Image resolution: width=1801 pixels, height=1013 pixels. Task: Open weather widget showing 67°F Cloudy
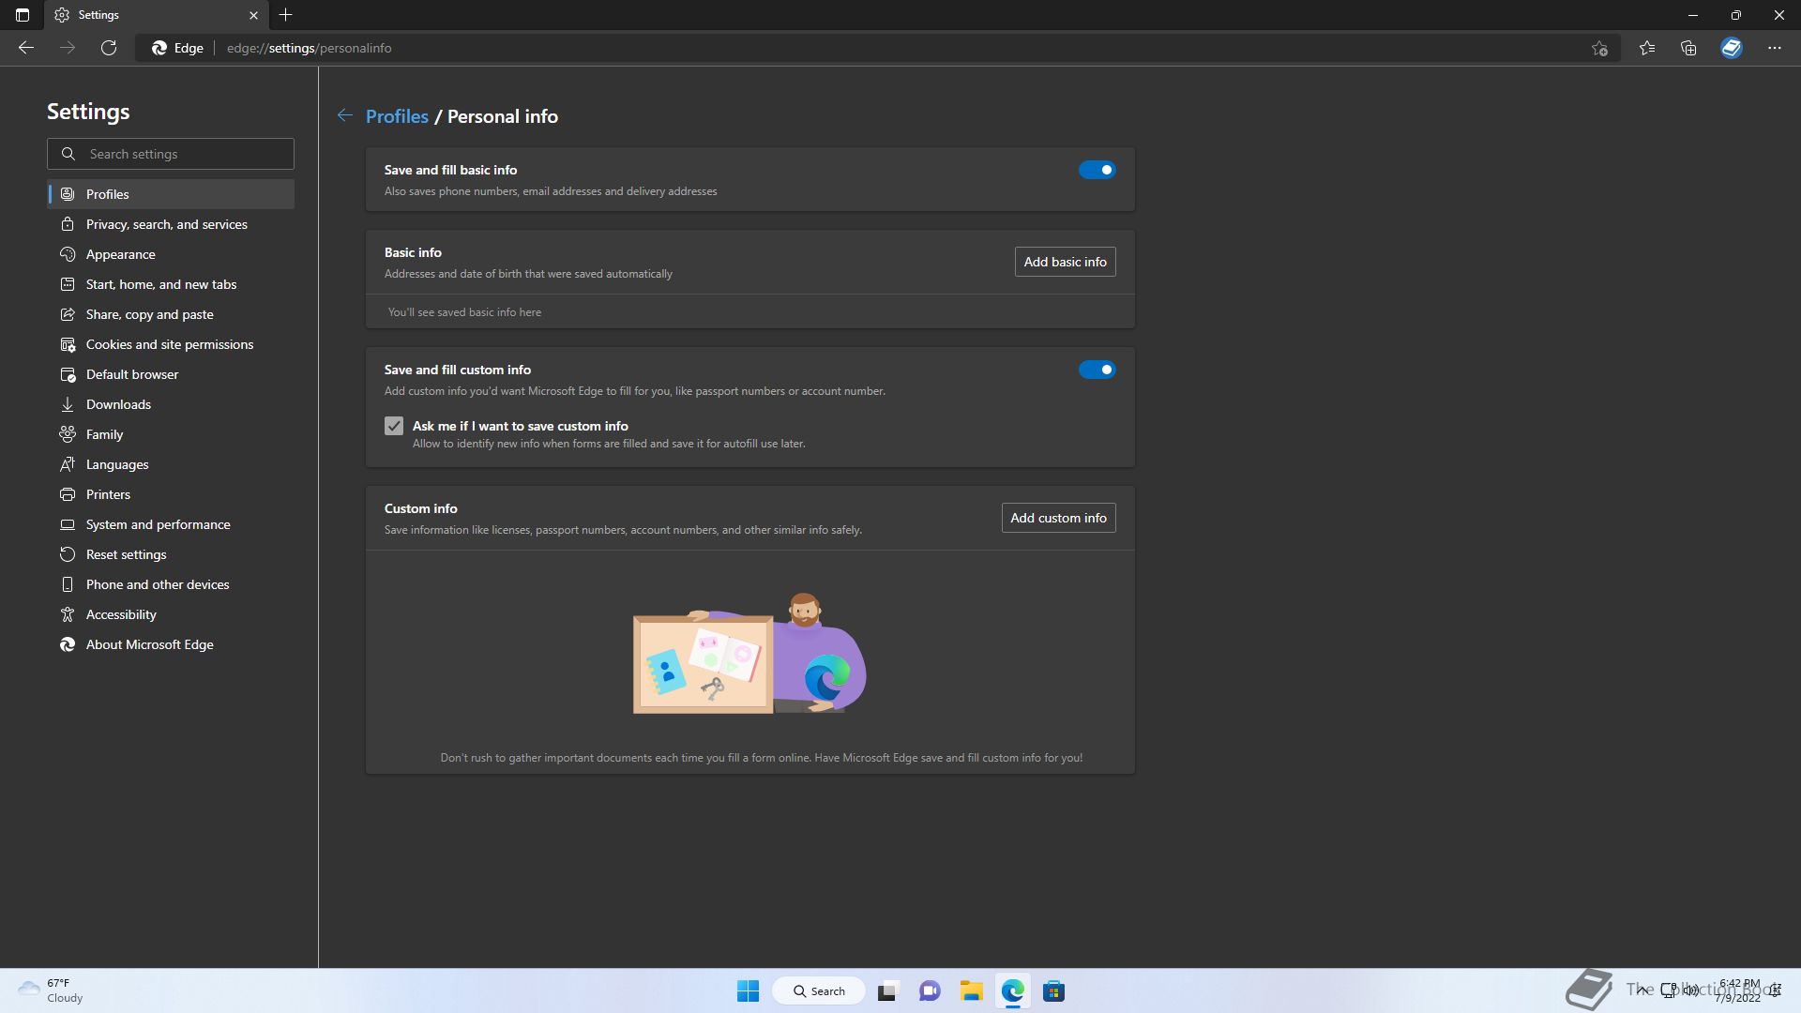tap(51, 990)
